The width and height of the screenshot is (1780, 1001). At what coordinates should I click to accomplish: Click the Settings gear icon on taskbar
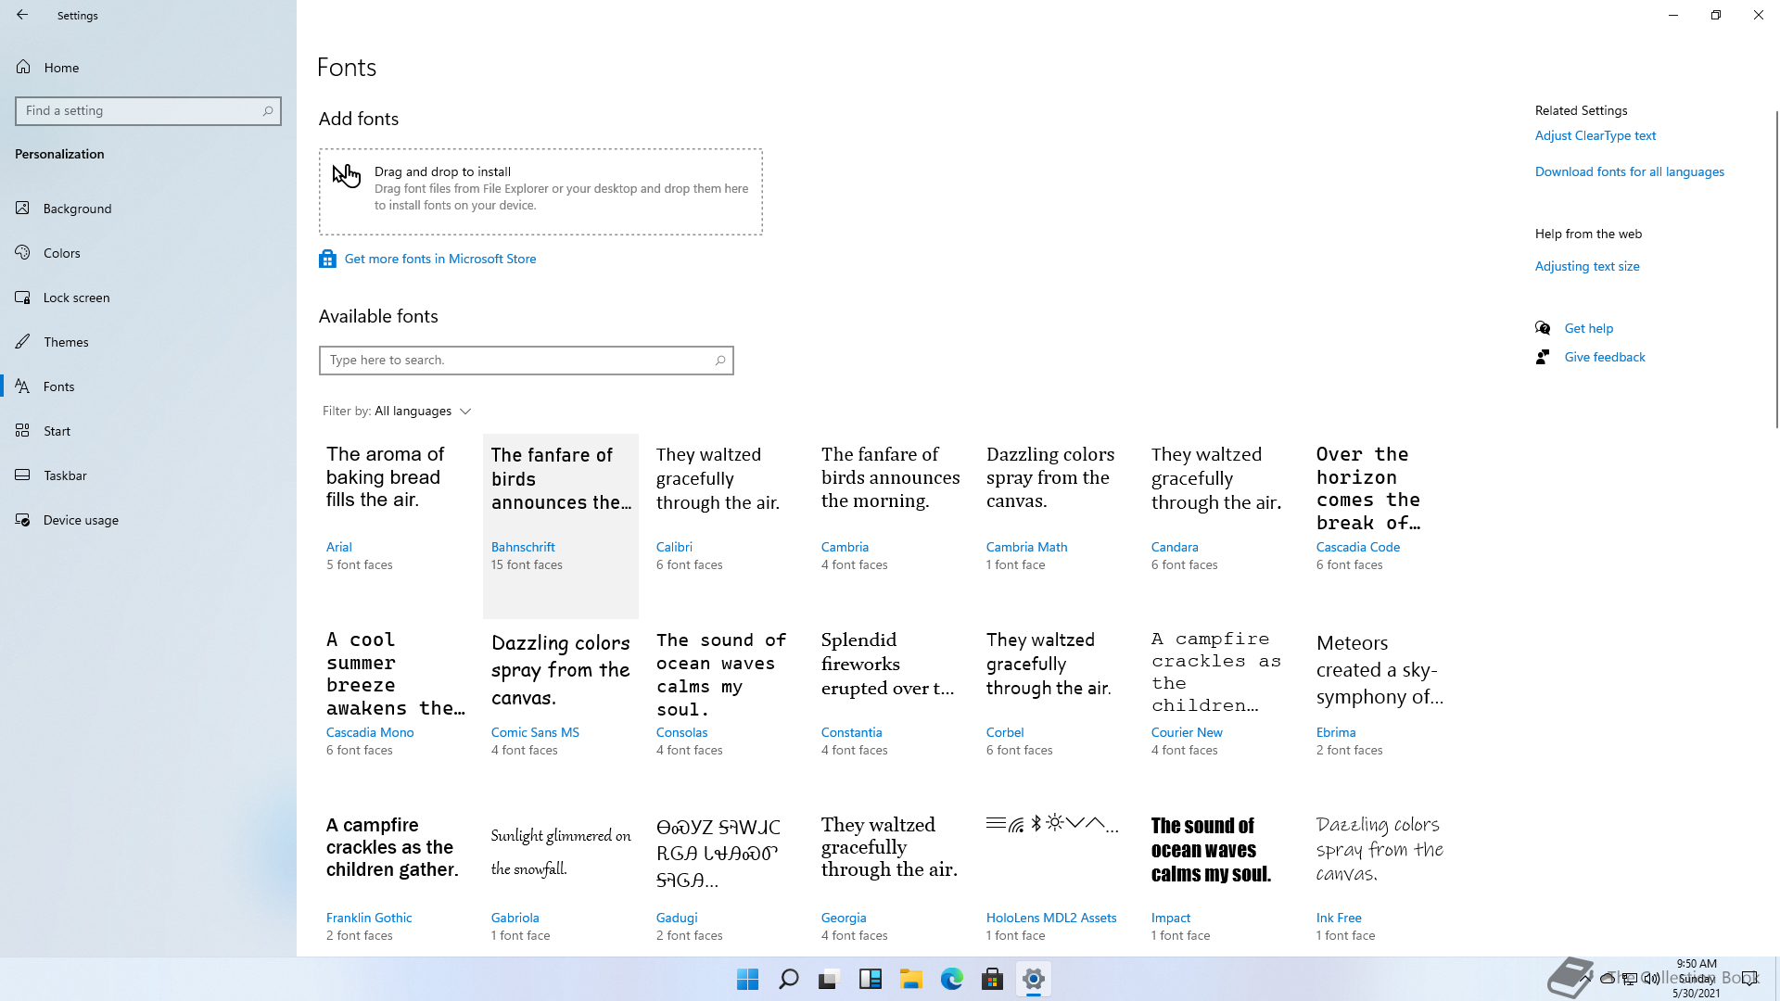tap(1033, 979)
